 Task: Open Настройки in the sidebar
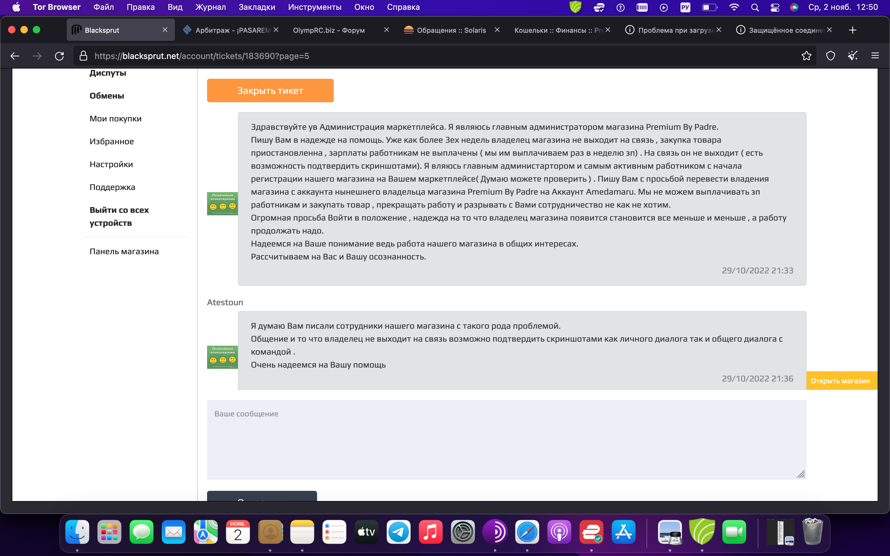(111, 164)
